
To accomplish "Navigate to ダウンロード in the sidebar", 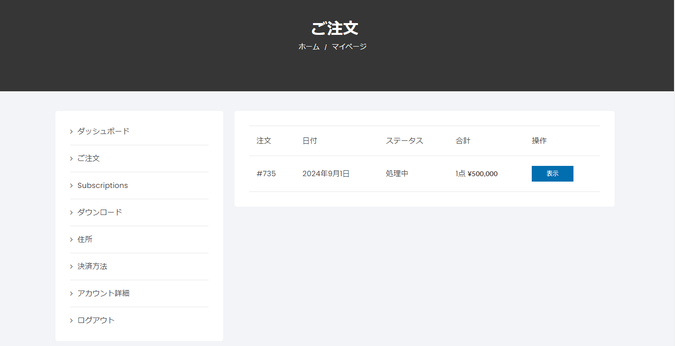I will [100, 213].
